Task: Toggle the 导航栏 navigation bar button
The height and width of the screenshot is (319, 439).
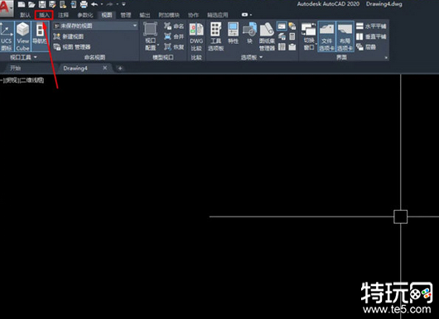Action: click(40, 36)
